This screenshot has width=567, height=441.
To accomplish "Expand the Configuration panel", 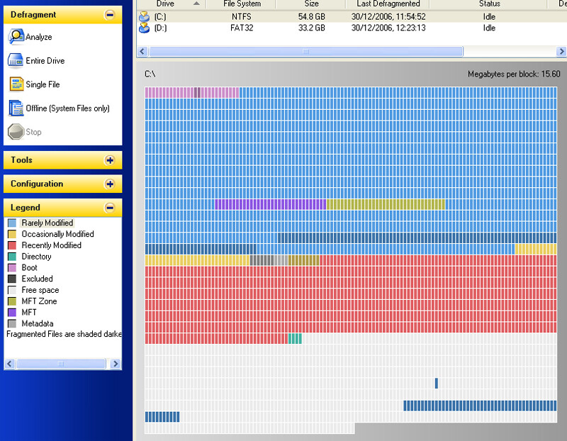I will coord(109,184).
